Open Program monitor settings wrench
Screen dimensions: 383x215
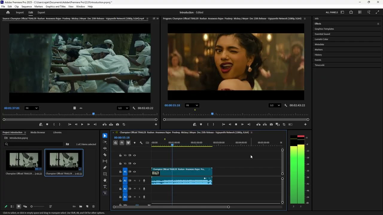(x=285, y=105)
